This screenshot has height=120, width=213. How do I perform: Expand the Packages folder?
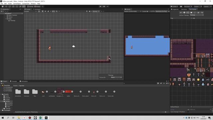(1, 110)
